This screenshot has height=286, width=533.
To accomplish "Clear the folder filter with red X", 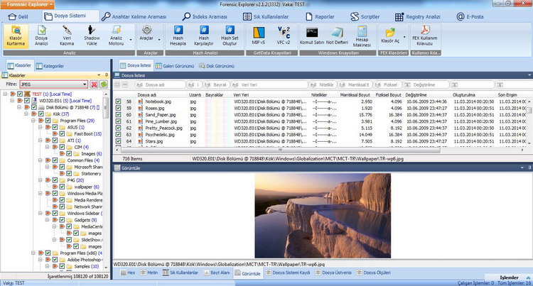I will pos(94,84).
